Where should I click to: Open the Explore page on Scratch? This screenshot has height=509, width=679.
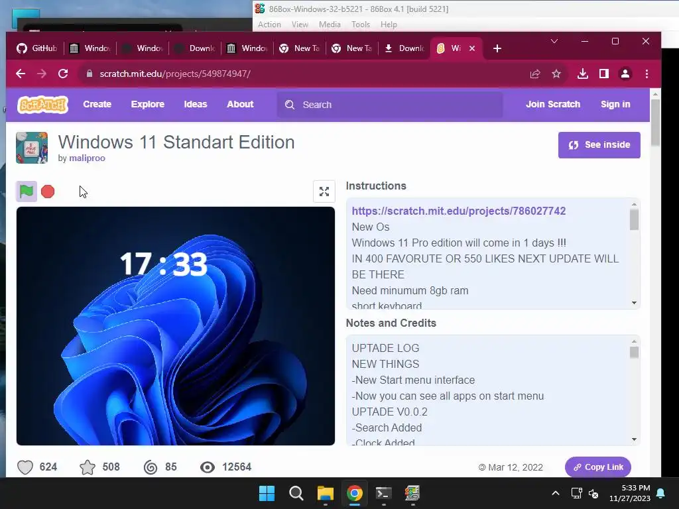[x=148, y=104]
